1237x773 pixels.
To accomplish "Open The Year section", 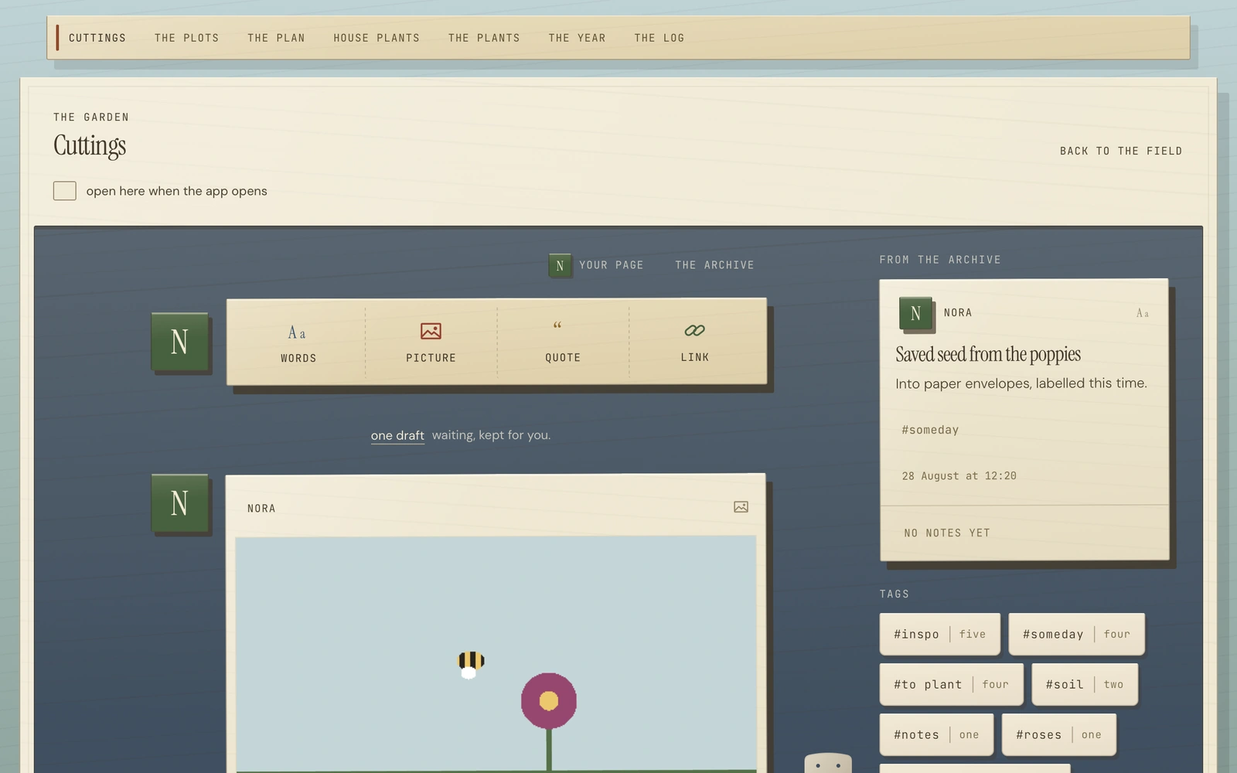I will [577, 38].
